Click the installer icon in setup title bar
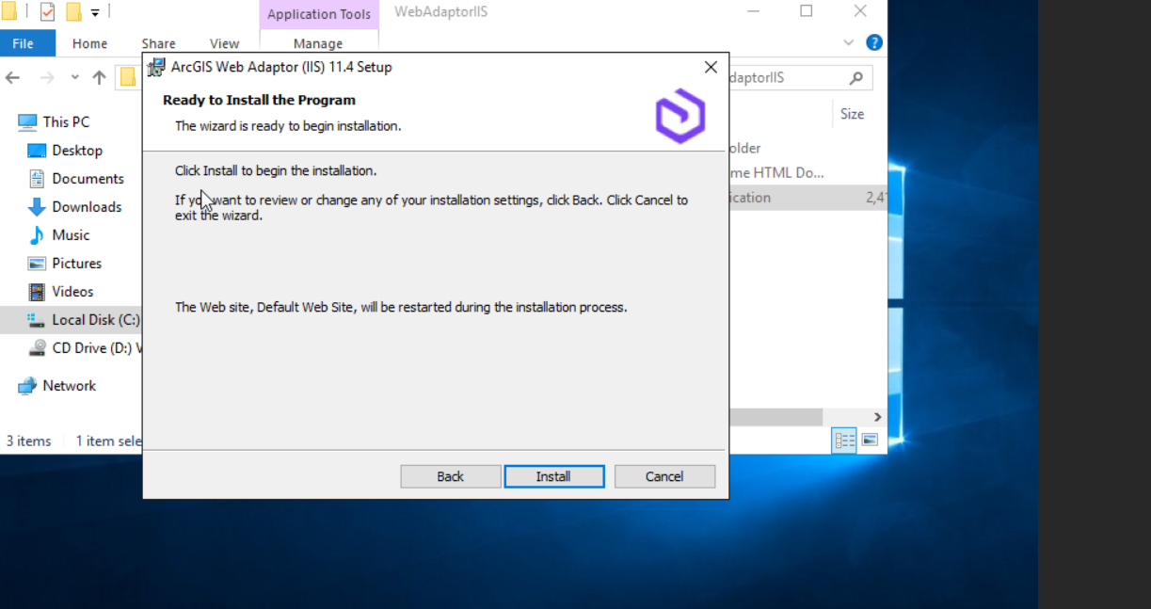The width and height of the screenshot is (1151, 609). click(157, 68)
